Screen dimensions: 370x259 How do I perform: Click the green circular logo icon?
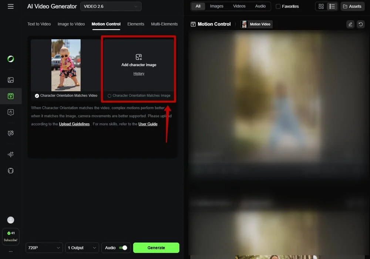[11, 59]
